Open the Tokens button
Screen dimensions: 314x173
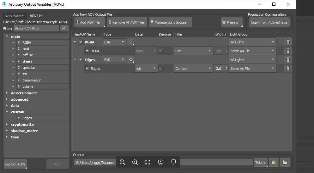point(261,162)
